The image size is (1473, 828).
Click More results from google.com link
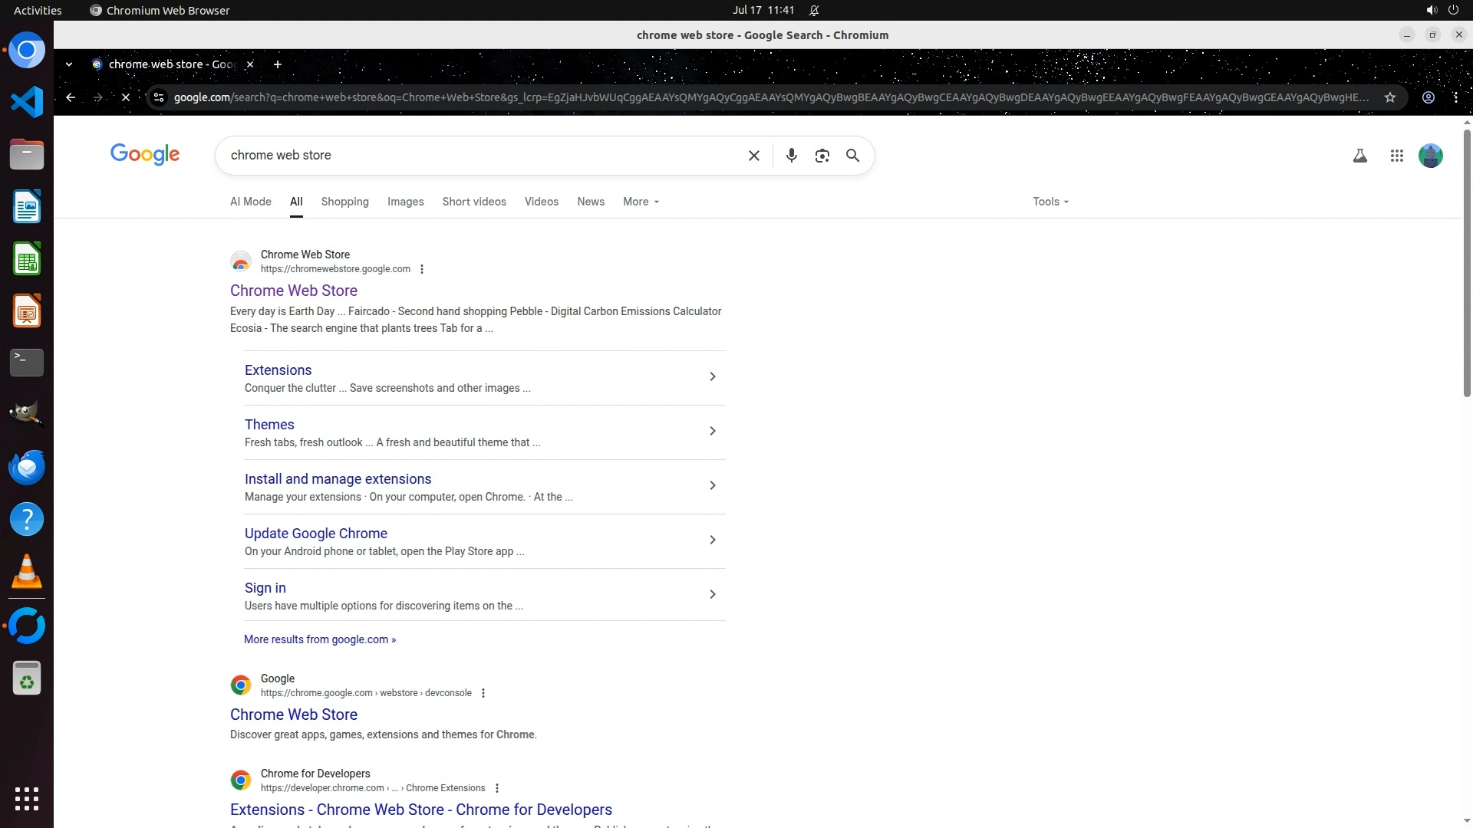click(319, 639)
